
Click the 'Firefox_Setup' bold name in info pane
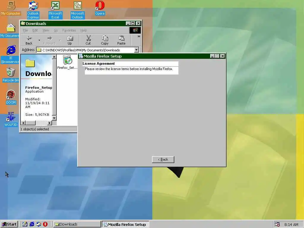(39, 88)
